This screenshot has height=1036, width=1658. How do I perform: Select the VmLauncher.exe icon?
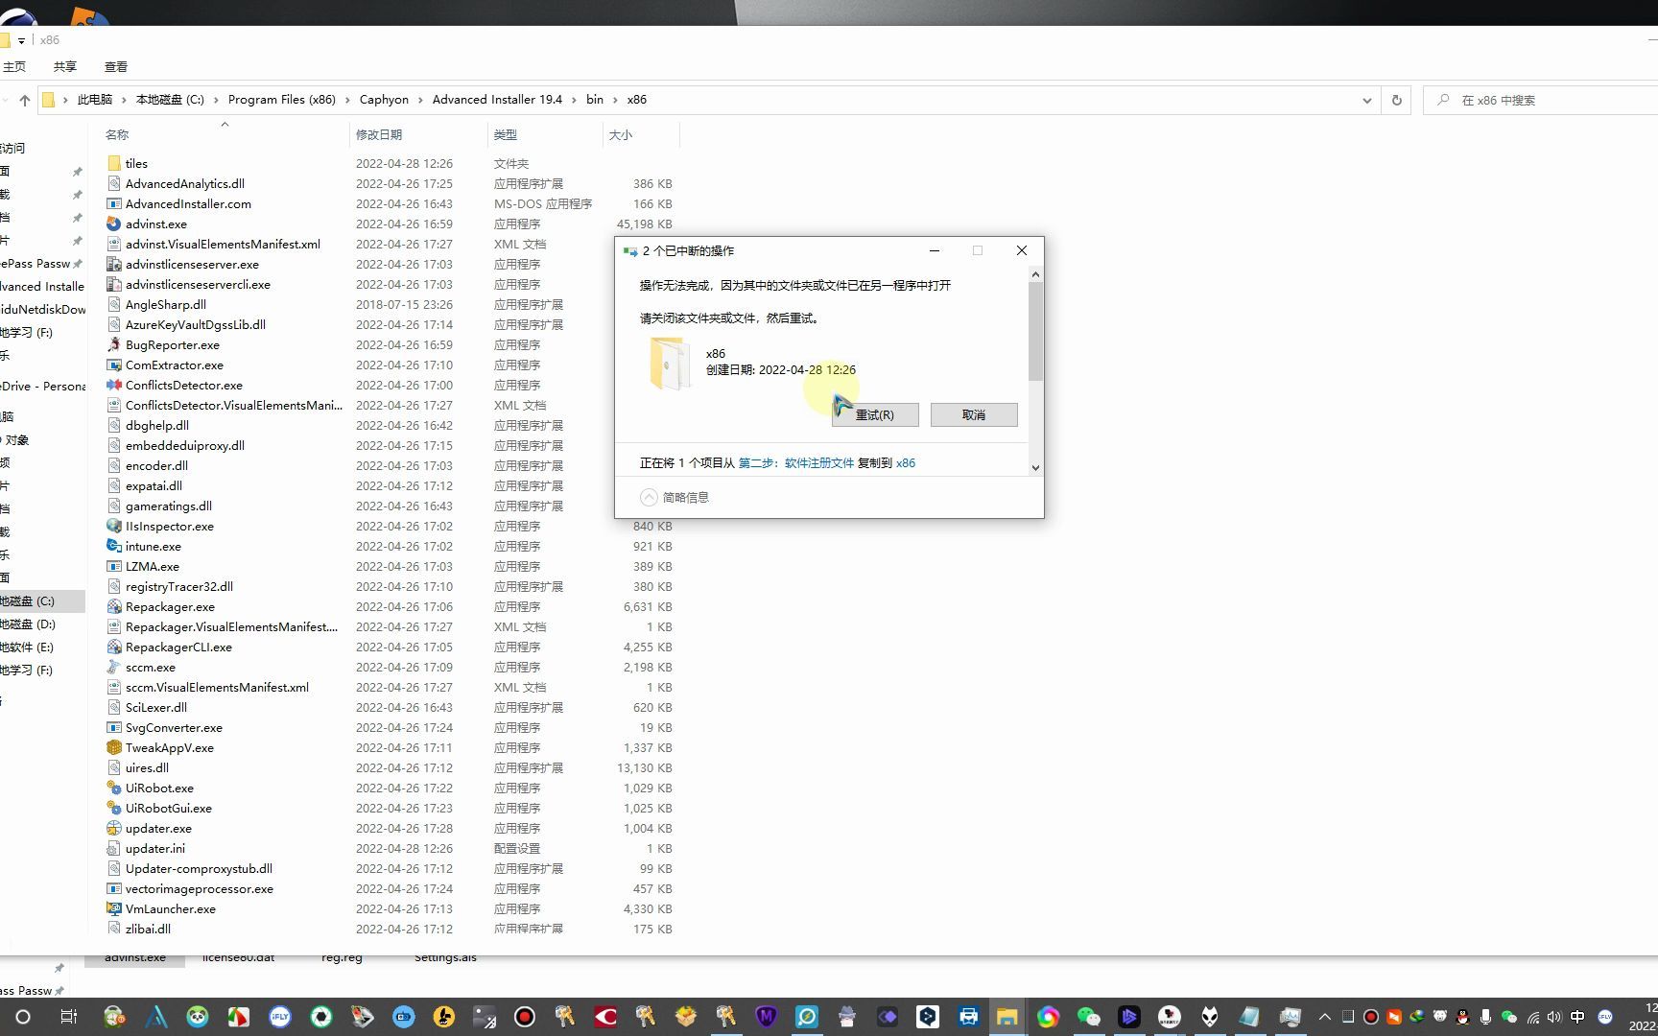click(114, 908)
